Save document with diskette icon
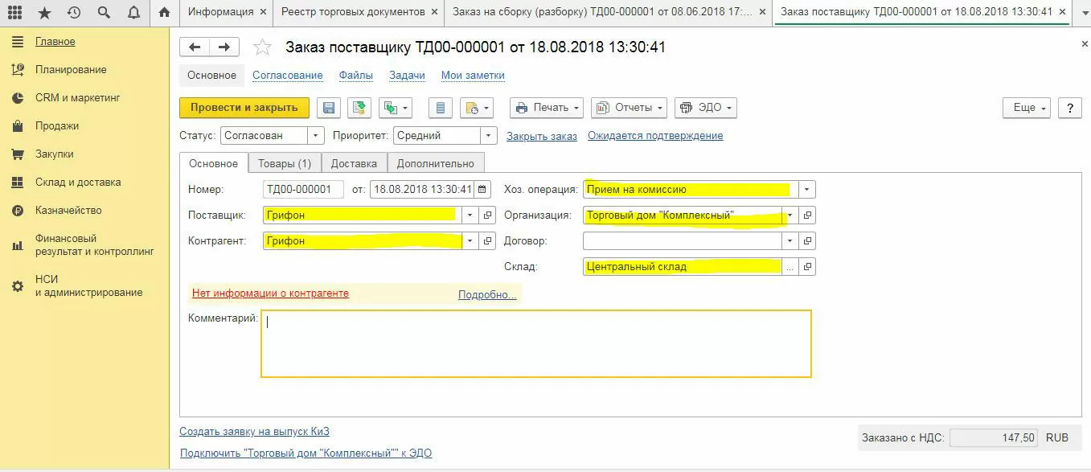 pyautogui.click(x=329, y=108)
